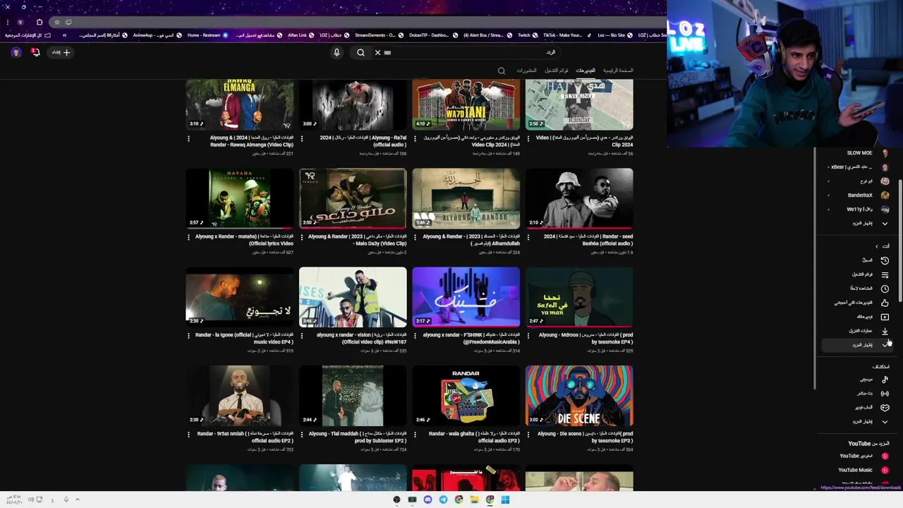The image size is (903, 508).
Task: Switch to the Home channel tab
Action: (618, 71)
